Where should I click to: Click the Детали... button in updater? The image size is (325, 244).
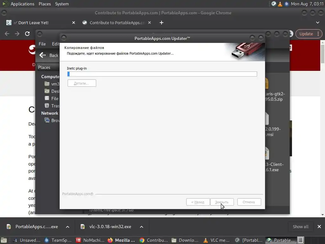(82, 83)
